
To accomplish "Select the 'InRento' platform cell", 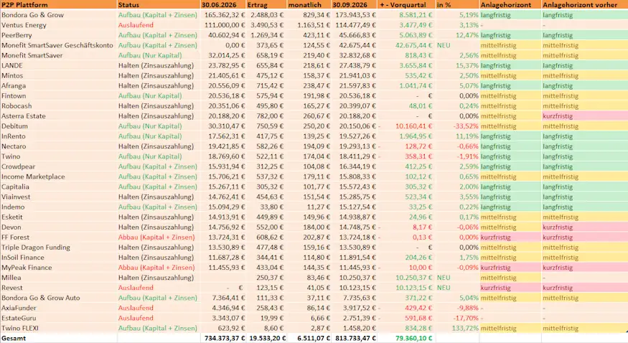I will tap(58, 136).
